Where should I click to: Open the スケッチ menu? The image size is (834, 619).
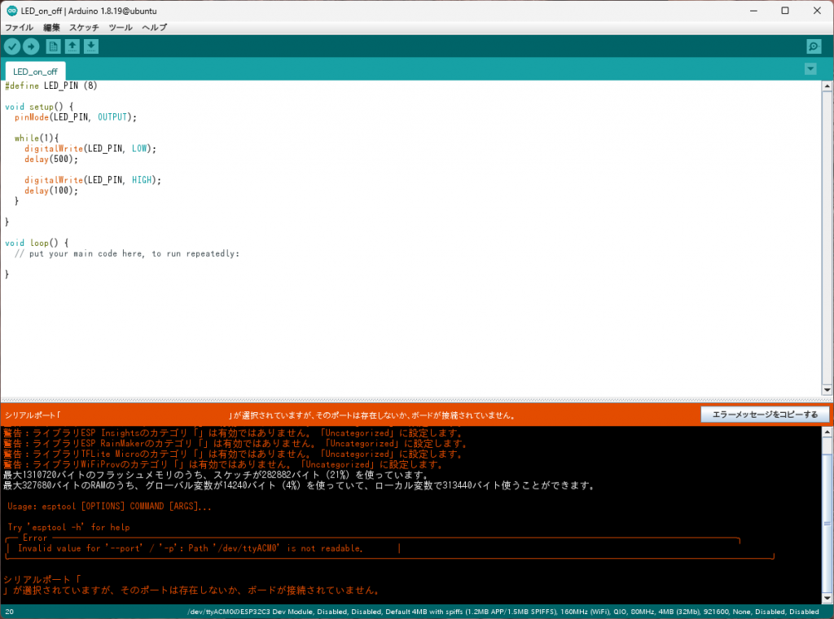84,28
